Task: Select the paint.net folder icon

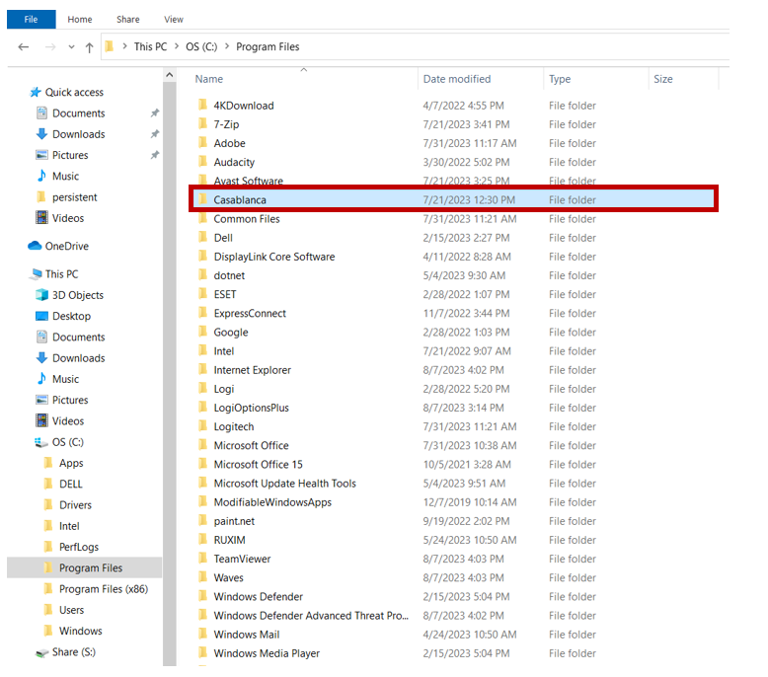Action: coord(202,520)
